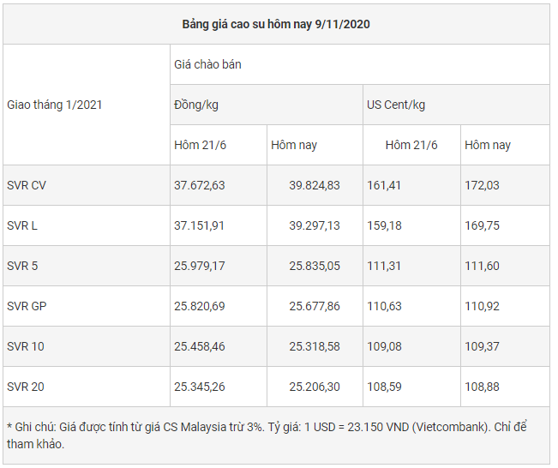
Task: Select the "Giao tháng 1/2021" header cell
Action: click(x=55, y=105)
